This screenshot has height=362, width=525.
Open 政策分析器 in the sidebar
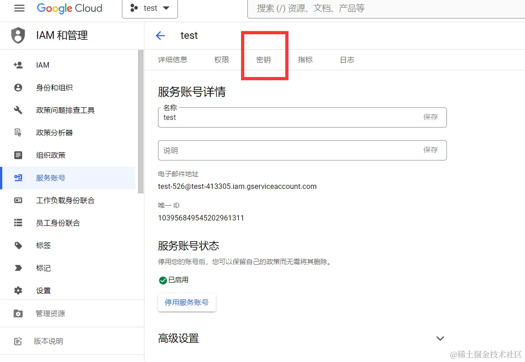[69, 133]
